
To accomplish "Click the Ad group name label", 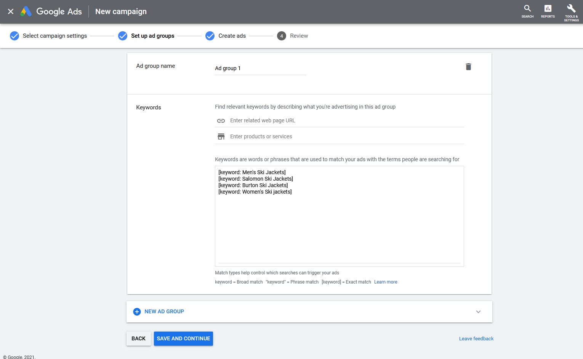I will pyautogui.click(x=155, y=66).
